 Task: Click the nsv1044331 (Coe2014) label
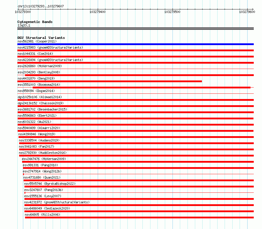35,54
